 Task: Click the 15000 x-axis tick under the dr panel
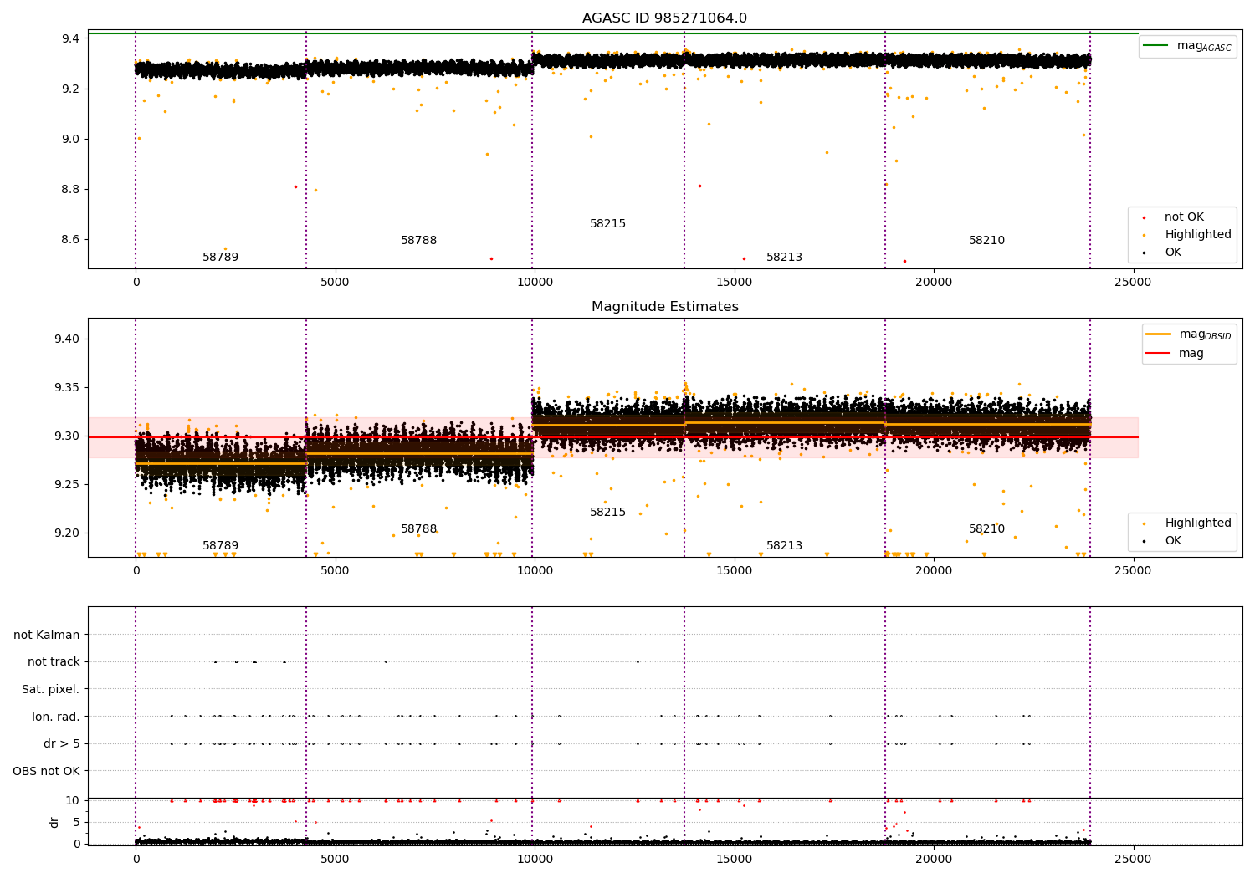(735, 859)
